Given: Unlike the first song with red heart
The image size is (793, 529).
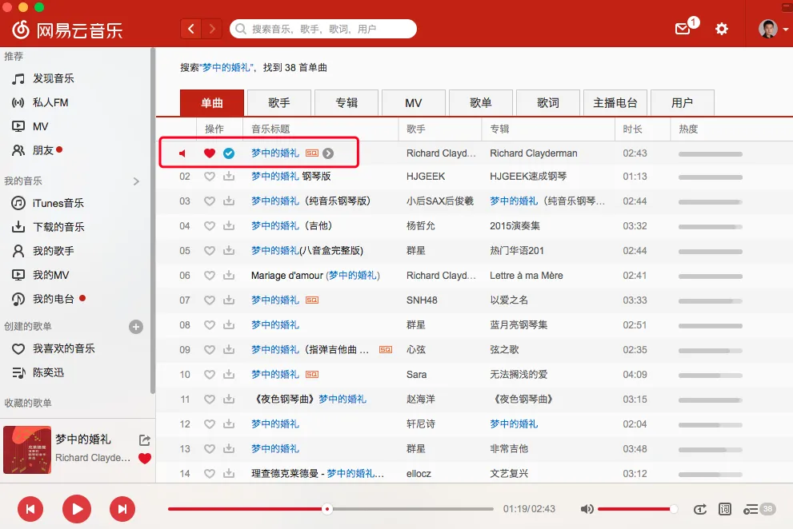Looking at the screenshot, I should [210, 153].
